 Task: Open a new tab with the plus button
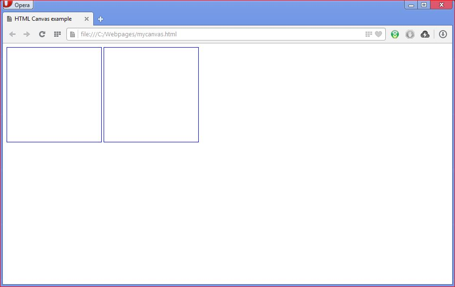tap(100, 19)
